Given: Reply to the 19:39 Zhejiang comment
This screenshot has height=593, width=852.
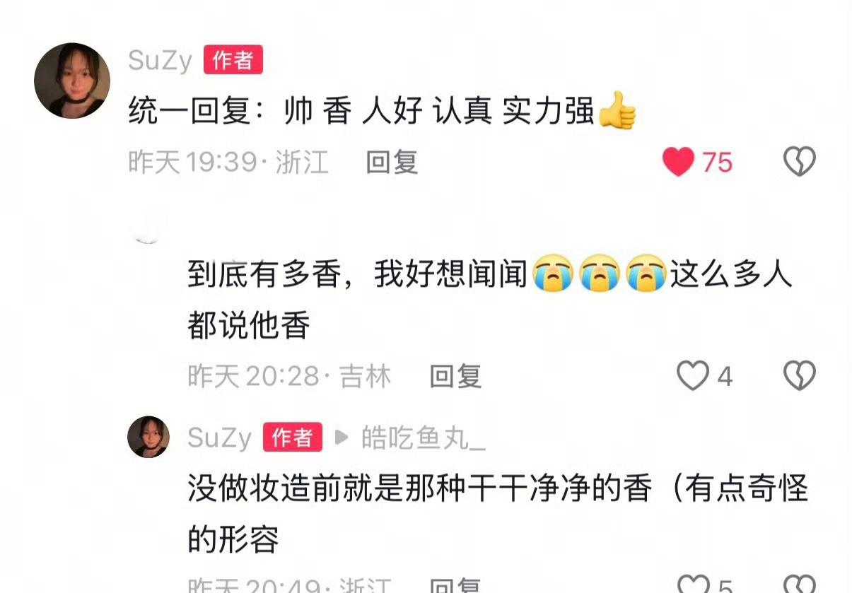Looking at the screenshot, I should 392,163.
